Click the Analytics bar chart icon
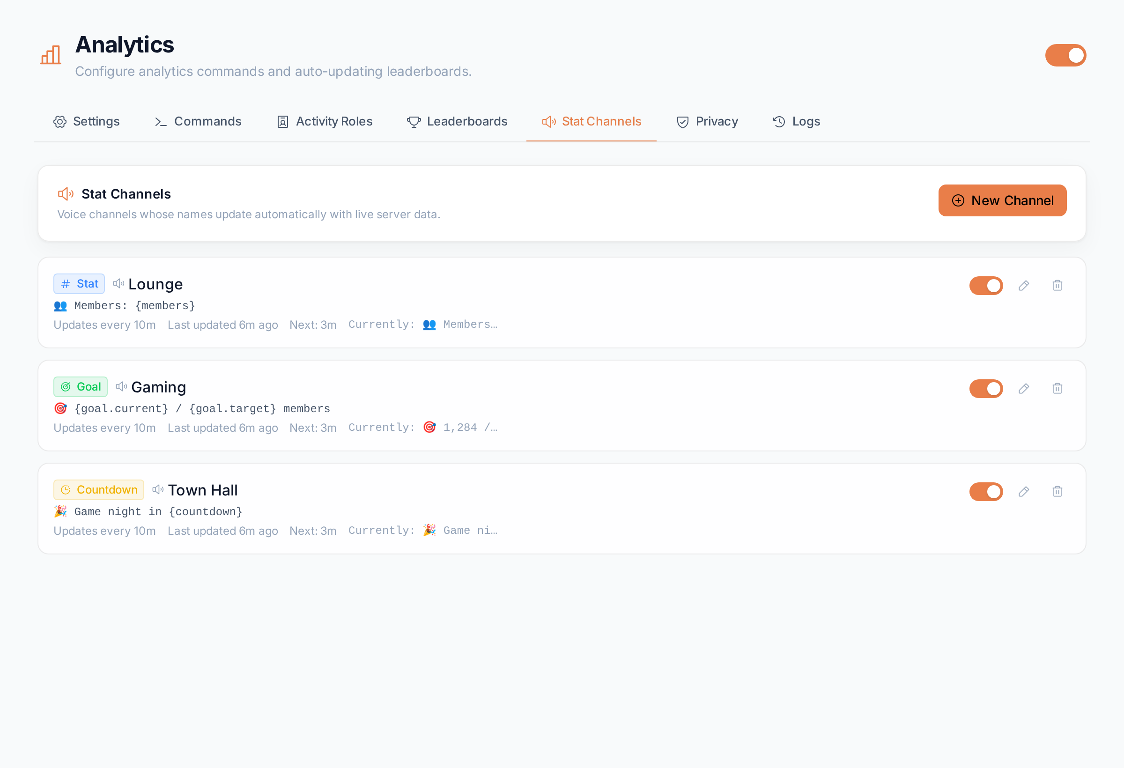This screenshot has width=1124, height=768. coord(51,55)
